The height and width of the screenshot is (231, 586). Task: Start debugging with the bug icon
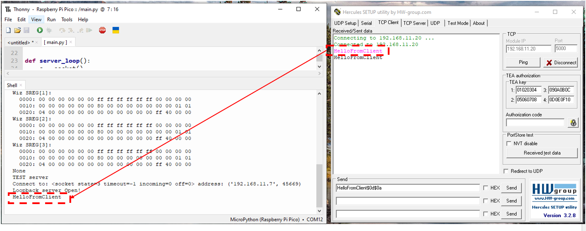click(49, 30)
